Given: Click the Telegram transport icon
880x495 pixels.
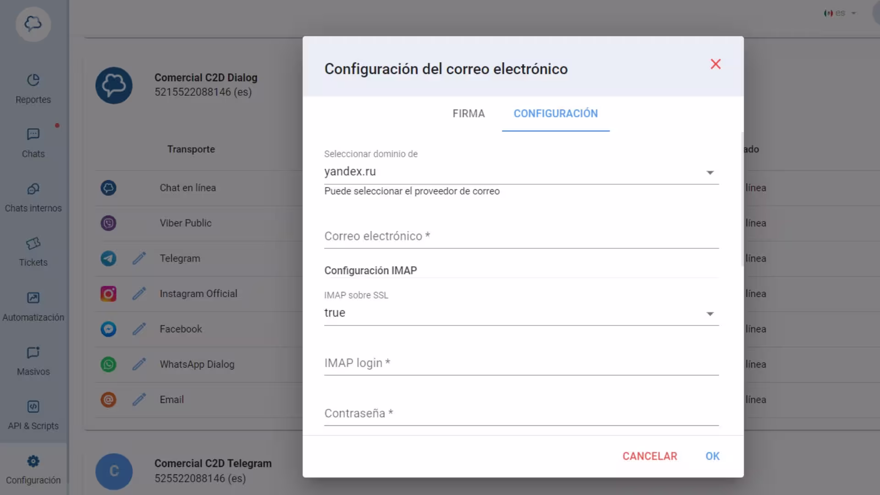Looking at the screenshot, I should 108,258.
